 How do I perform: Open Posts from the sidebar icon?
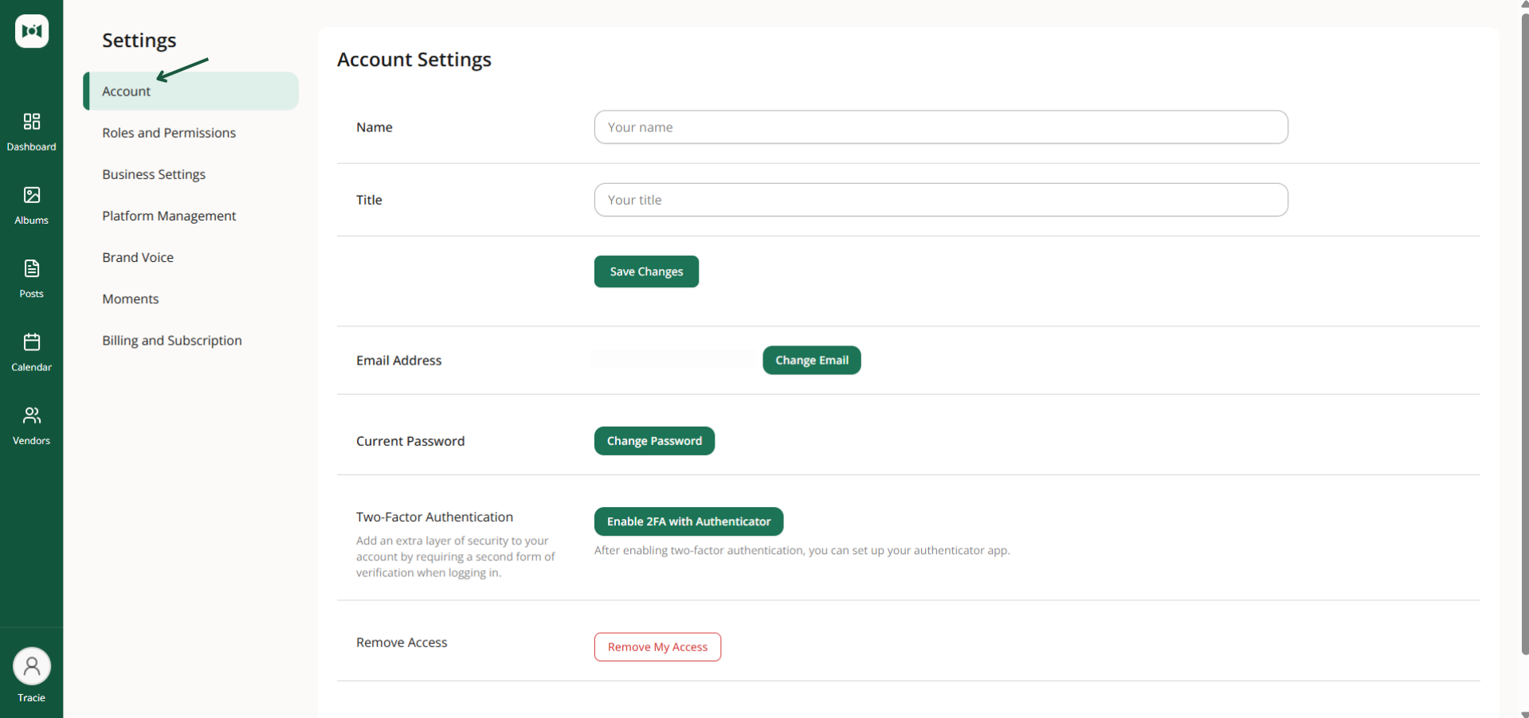(x=32, y=268)
